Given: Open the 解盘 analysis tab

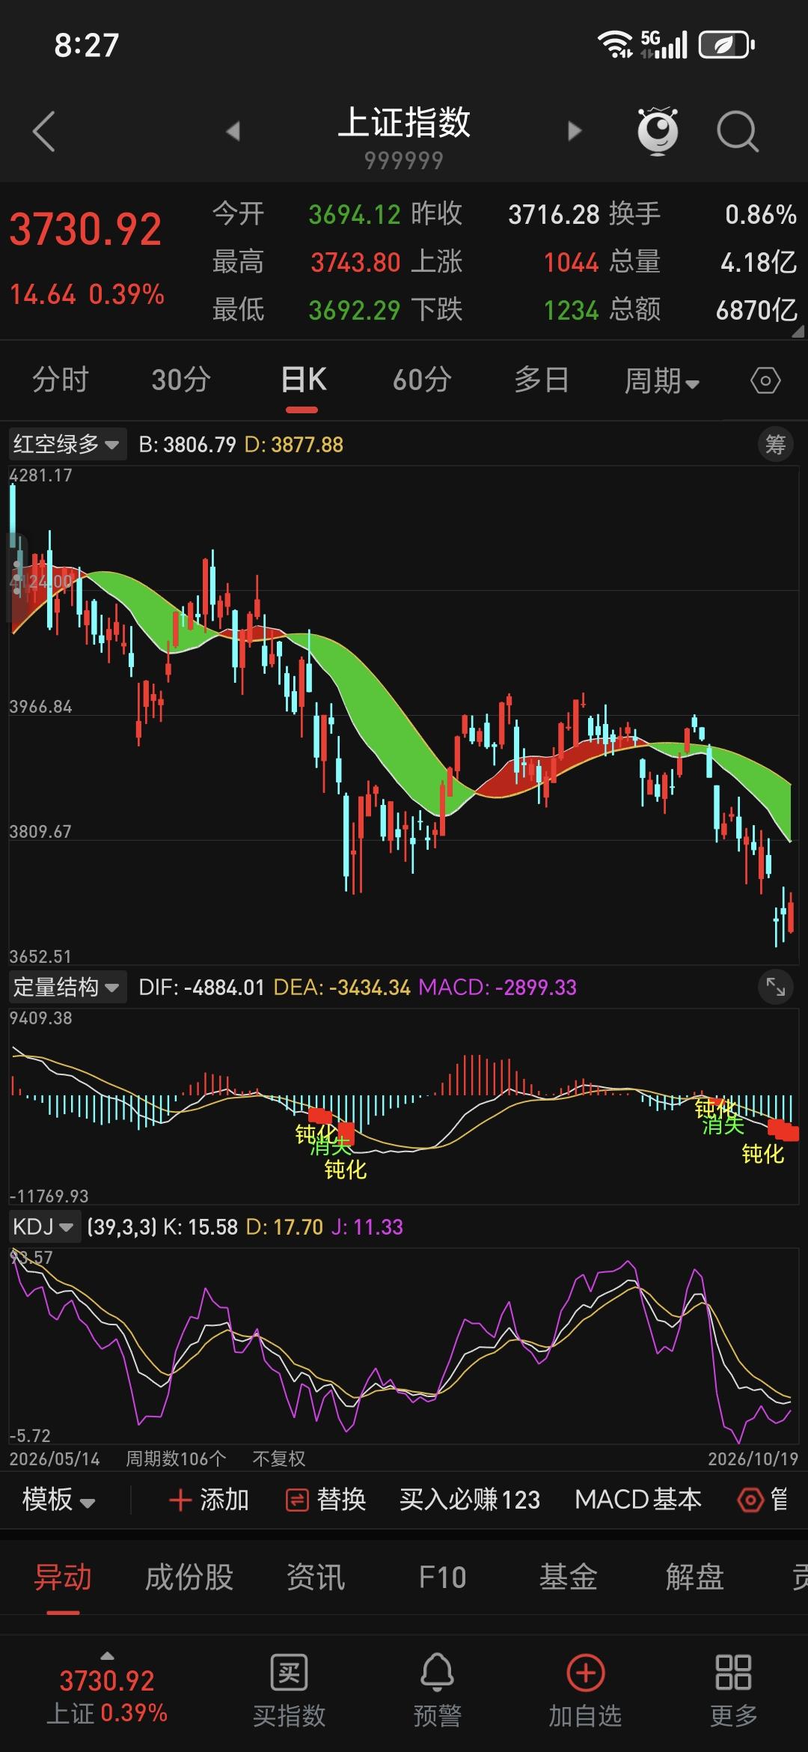Looking at the screenshot, I should pos(695,1578).
